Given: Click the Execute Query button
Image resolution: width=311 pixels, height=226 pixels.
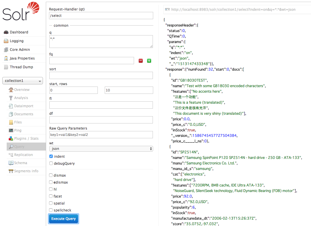Looking at the screenshot, I should pyautogui.click(x=64, y=219).
